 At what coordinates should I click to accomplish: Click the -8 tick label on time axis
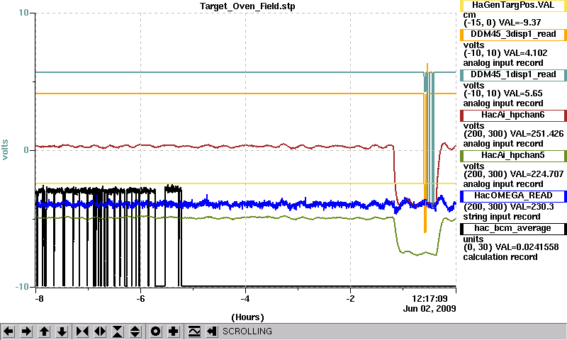pyautogui.click(x=39, y=299)
